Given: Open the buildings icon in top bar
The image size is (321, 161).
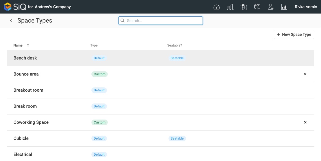Looking at the screenshot, I should click(230, 7).
